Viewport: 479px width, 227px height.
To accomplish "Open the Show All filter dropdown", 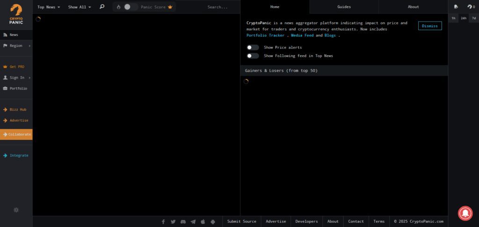I will pyautogui.click(x=80, y=7).
